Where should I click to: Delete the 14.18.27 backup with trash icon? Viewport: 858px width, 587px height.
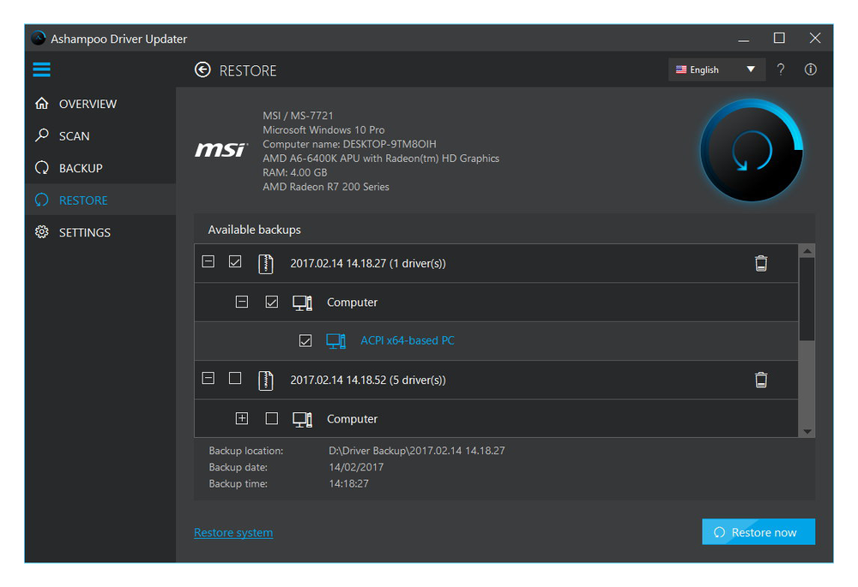click(760, 263)
